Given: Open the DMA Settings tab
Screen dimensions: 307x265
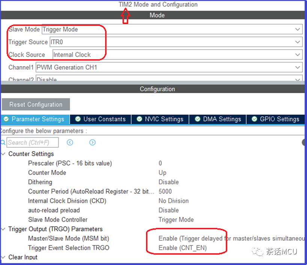Looking at the screenshot, I should click(218, 119).
